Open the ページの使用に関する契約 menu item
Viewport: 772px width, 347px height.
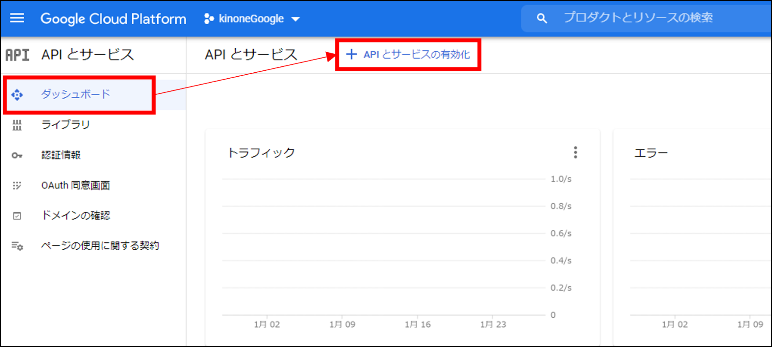tap(93, 246)
